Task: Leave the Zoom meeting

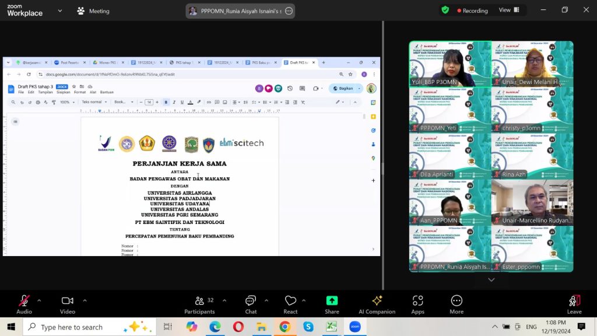Action: [574, 304]
